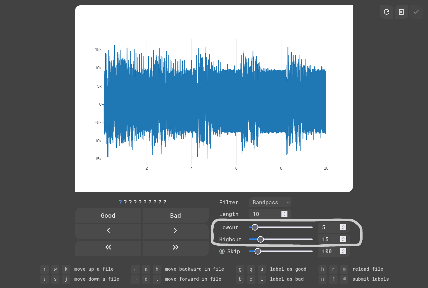Label the segment as Good
The width and height of the screenshot is (428, 288).
pos(108,215)
